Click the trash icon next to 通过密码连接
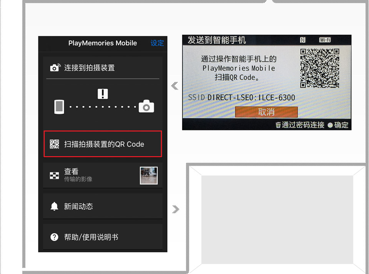The height and width of the screenshot is (274, 369). point(278,125)
